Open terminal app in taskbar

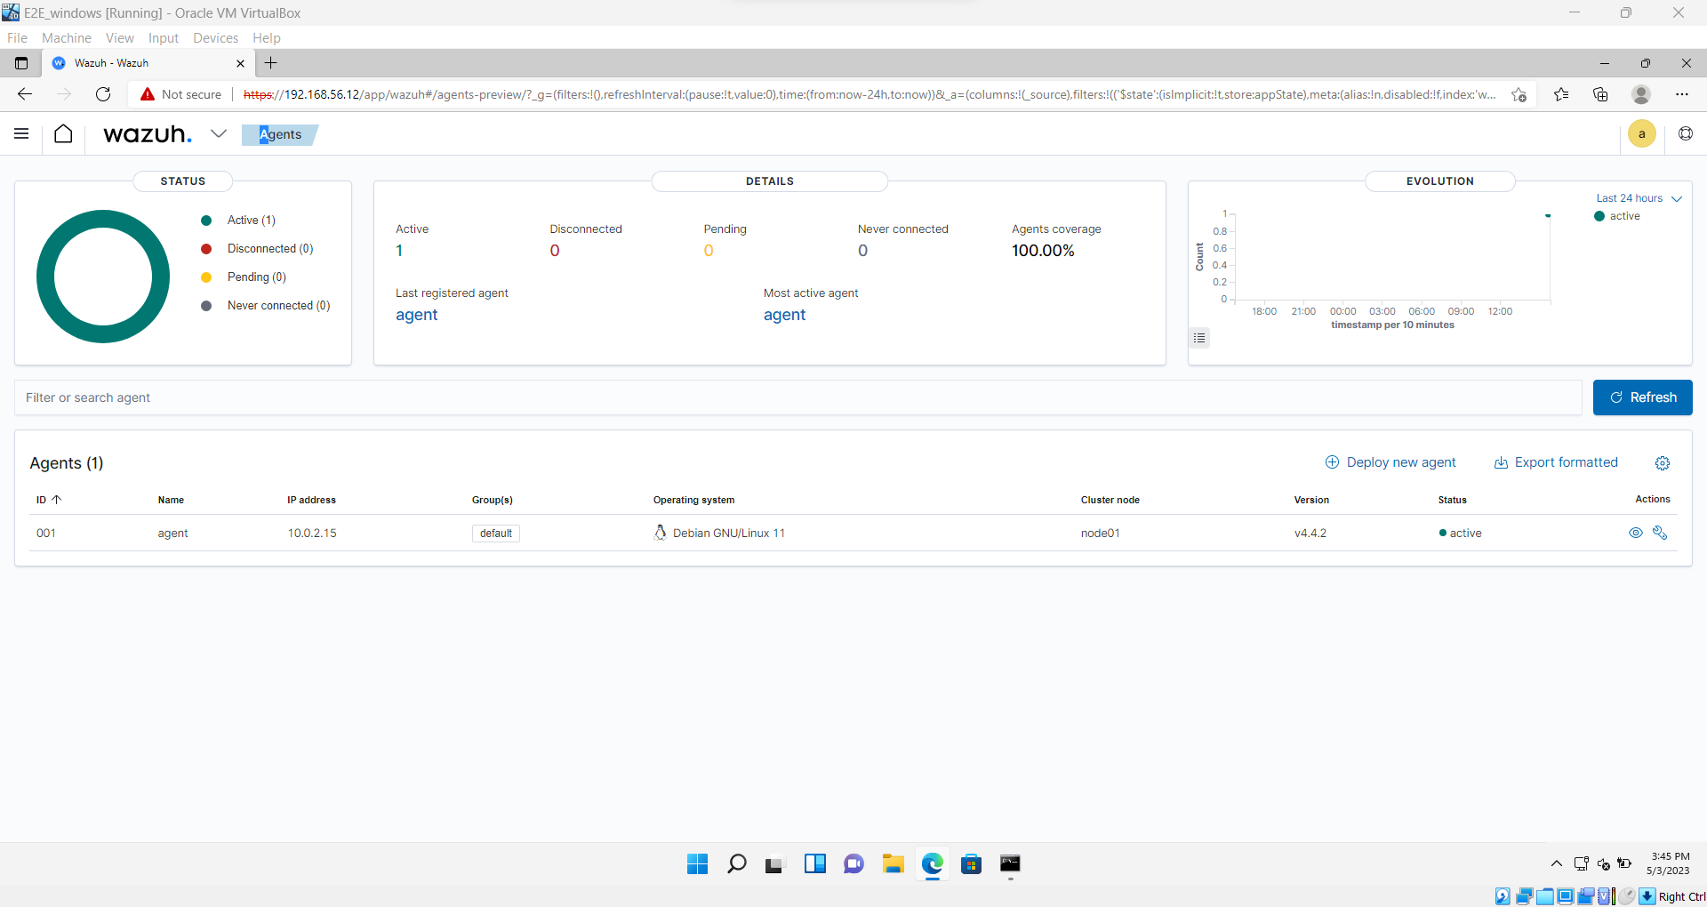[1010, 863]
